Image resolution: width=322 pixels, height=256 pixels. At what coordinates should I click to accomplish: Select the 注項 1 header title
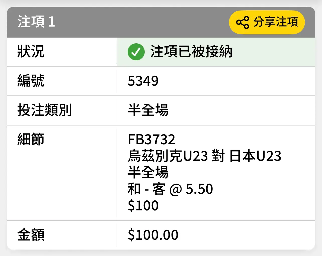(x=36, y=22)
